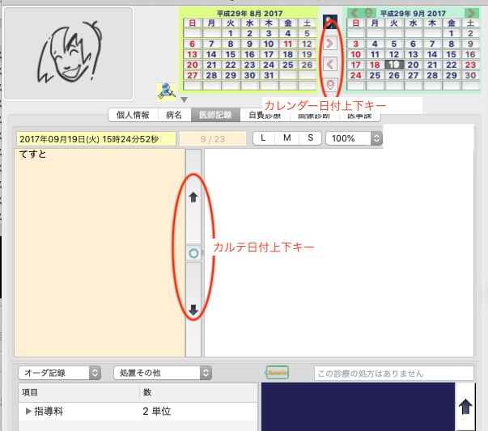Click the up arrow beside prescription panel
The height and width of the screenshot is (431, 488).
coord(466,407)
